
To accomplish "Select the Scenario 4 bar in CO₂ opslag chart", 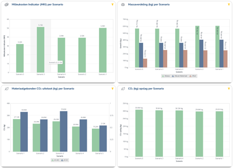I will pyautogui.click(x=179, y=134).
